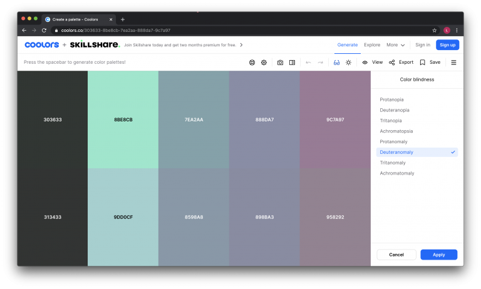This screenshot has height=289, width=481.
Task: Expand the Skillshare promo banner arrow
Action: (x=242, y=45)
